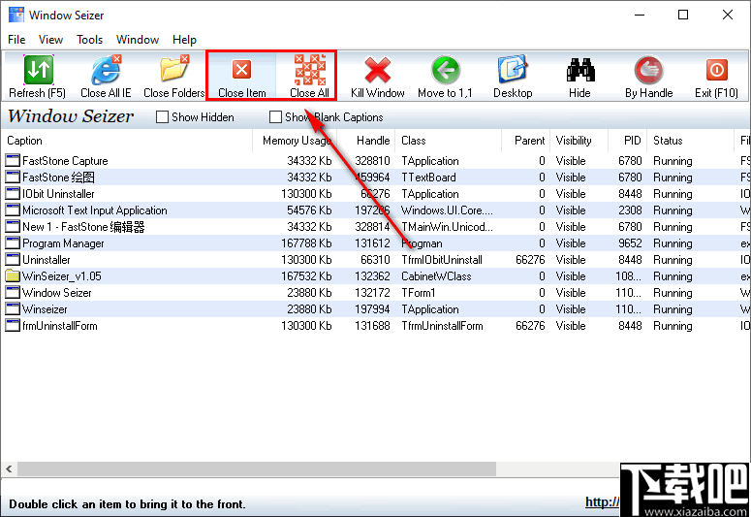The width and height of the screenshot is (751, 517).
Task: Click the Hide binoculars icon
Action: pyautogui.click(x=580, y=70)
